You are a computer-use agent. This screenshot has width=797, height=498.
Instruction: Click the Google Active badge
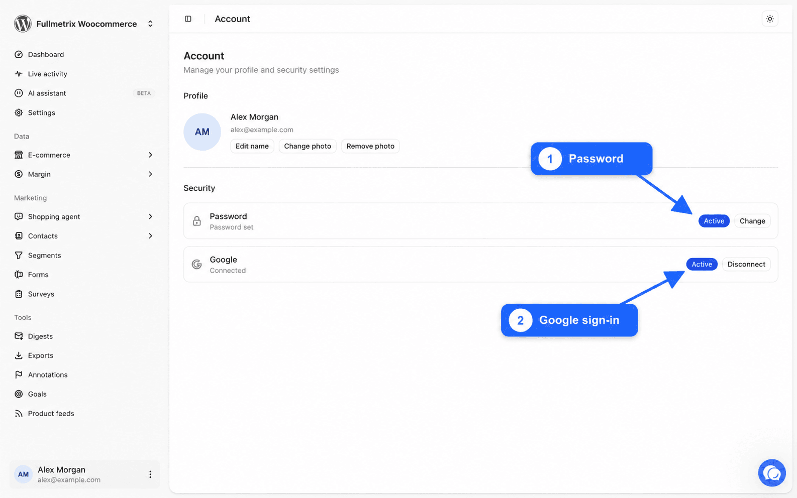pos(702,264)
